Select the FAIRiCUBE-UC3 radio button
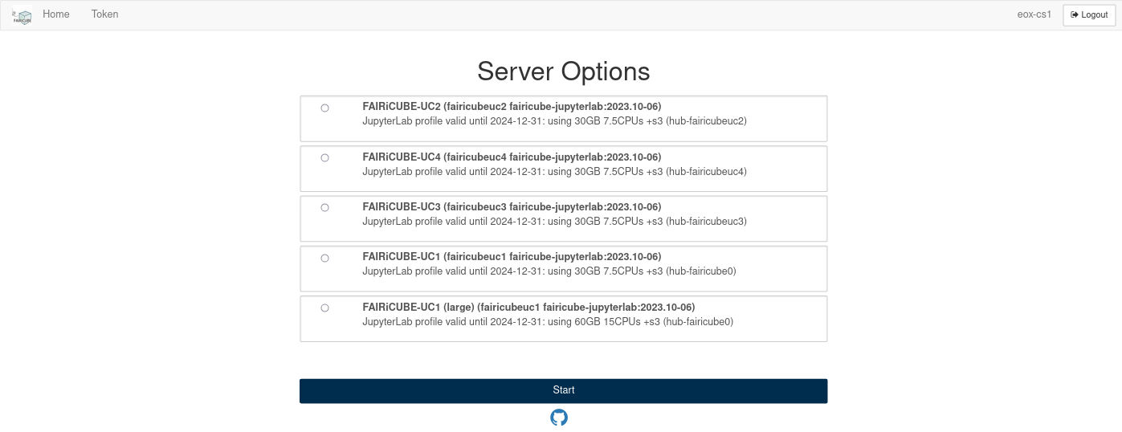Viewport: 1122px width, 432px height. (x=324, y=207)
